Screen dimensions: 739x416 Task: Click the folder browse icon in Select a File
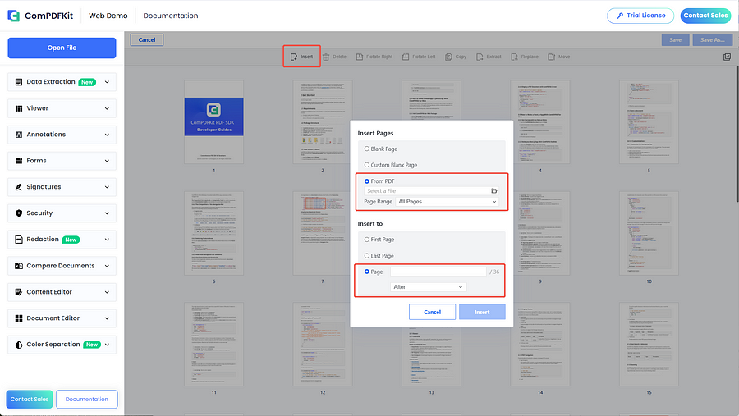[x=494, y=191]
